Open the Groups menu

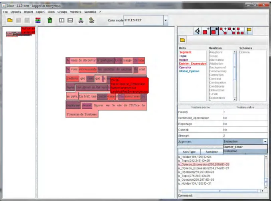[x=62, y=12]
